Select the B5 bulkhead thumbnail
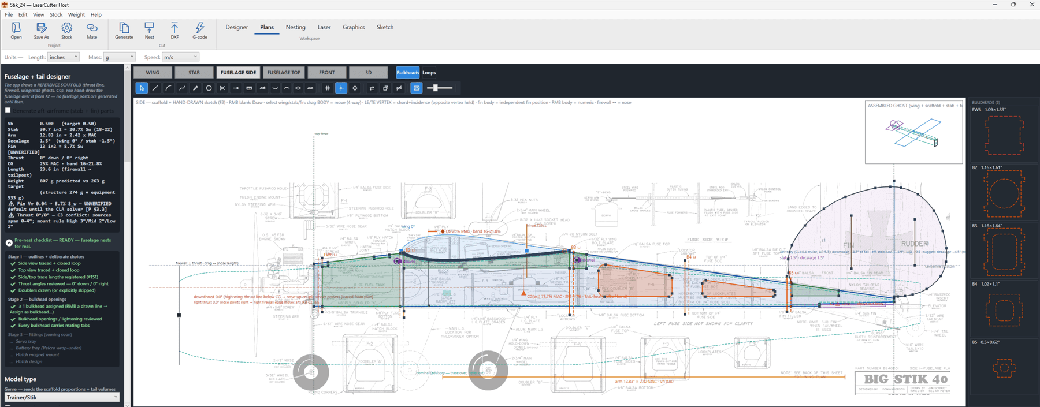This screenshot has width=1040, height=407. (1005, 368)
